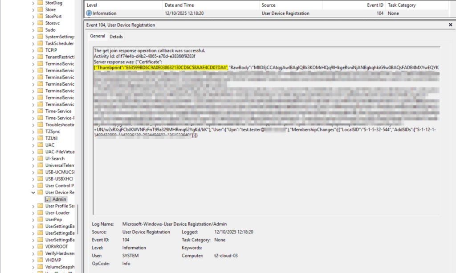Click the VHDMP folder icon

(41, 260)
